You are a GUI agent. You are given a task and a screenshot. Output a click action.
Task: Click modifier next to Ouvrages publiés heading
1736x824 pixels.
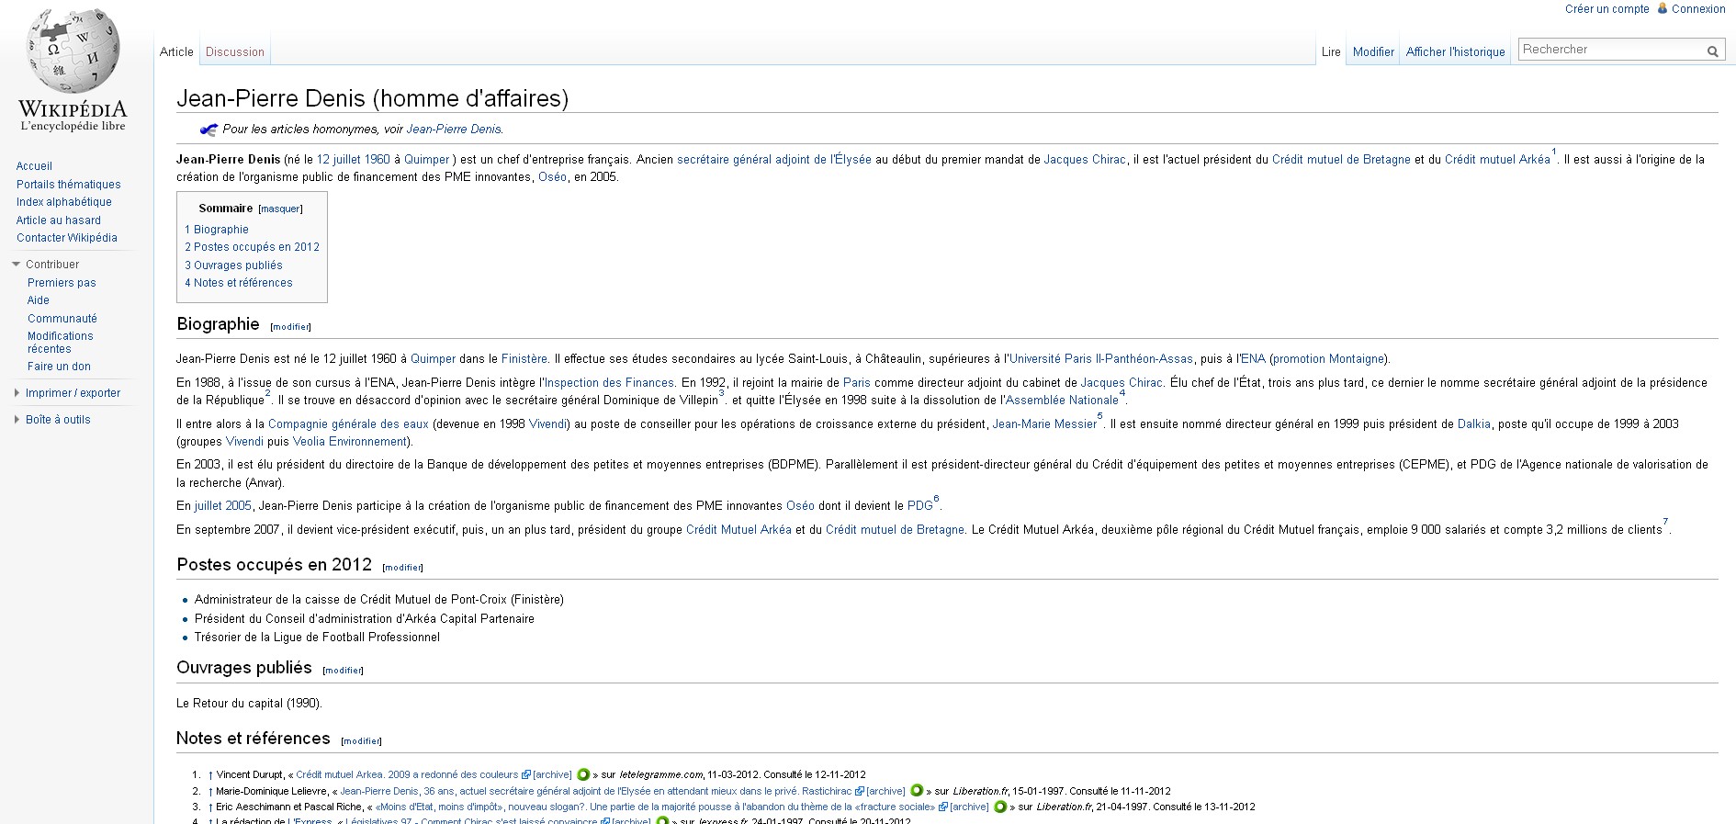click(344, 671)
